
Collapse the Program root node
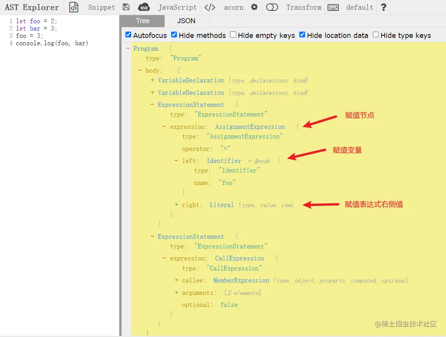point(128,48)
